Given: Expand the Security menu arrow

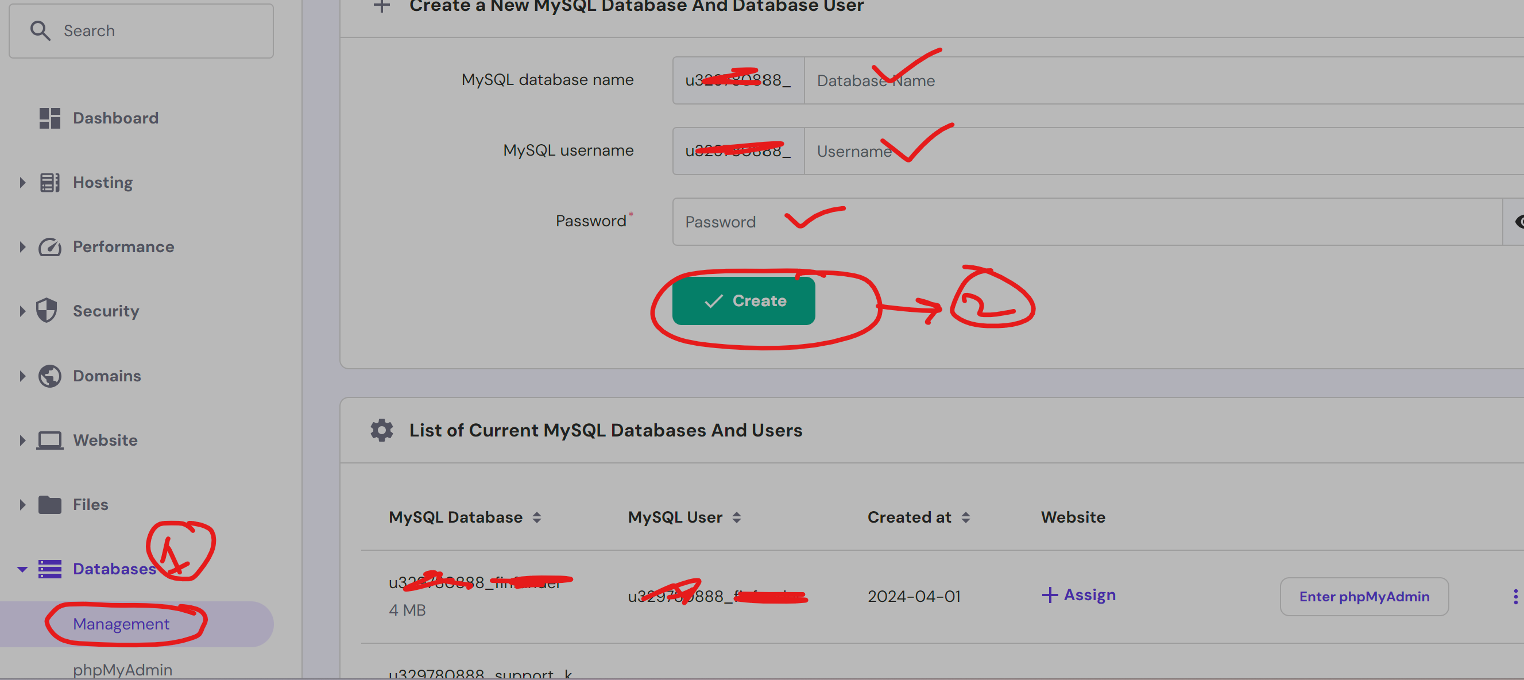Looking at the screenshot, I should click(x=22, y=311).
